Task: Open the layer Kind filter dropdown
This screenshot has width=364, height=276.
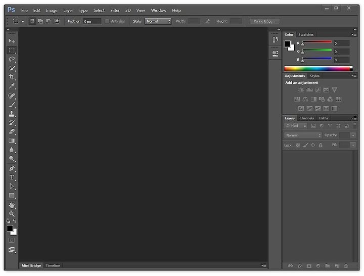Action: (x=296, y=125)
